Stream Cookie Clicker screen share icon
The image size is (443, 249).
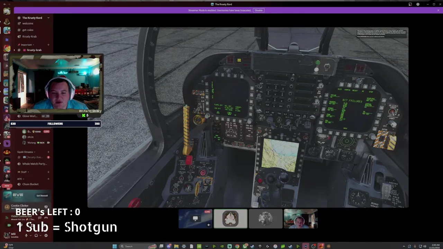point(46,207)
